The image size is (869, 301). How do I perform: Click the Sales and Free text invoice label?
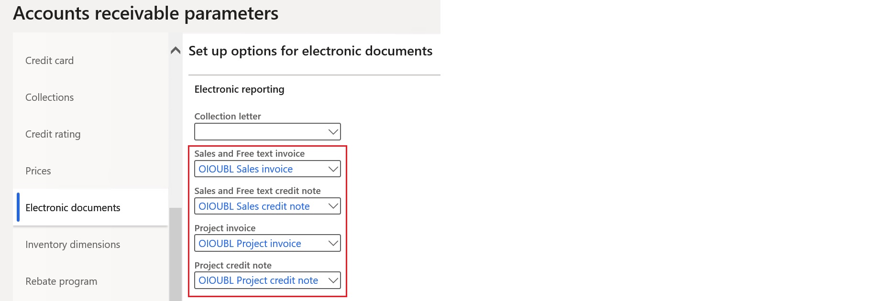pos(249,153)
